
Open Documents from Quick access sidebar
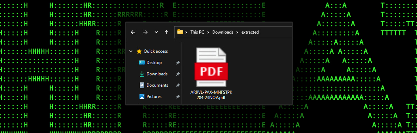tap(157, 85)
